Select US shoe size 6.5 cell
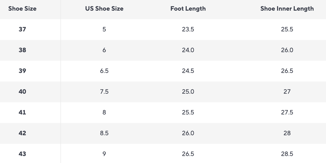The width and height of the screenshot is (326, 163). (104, 71)
